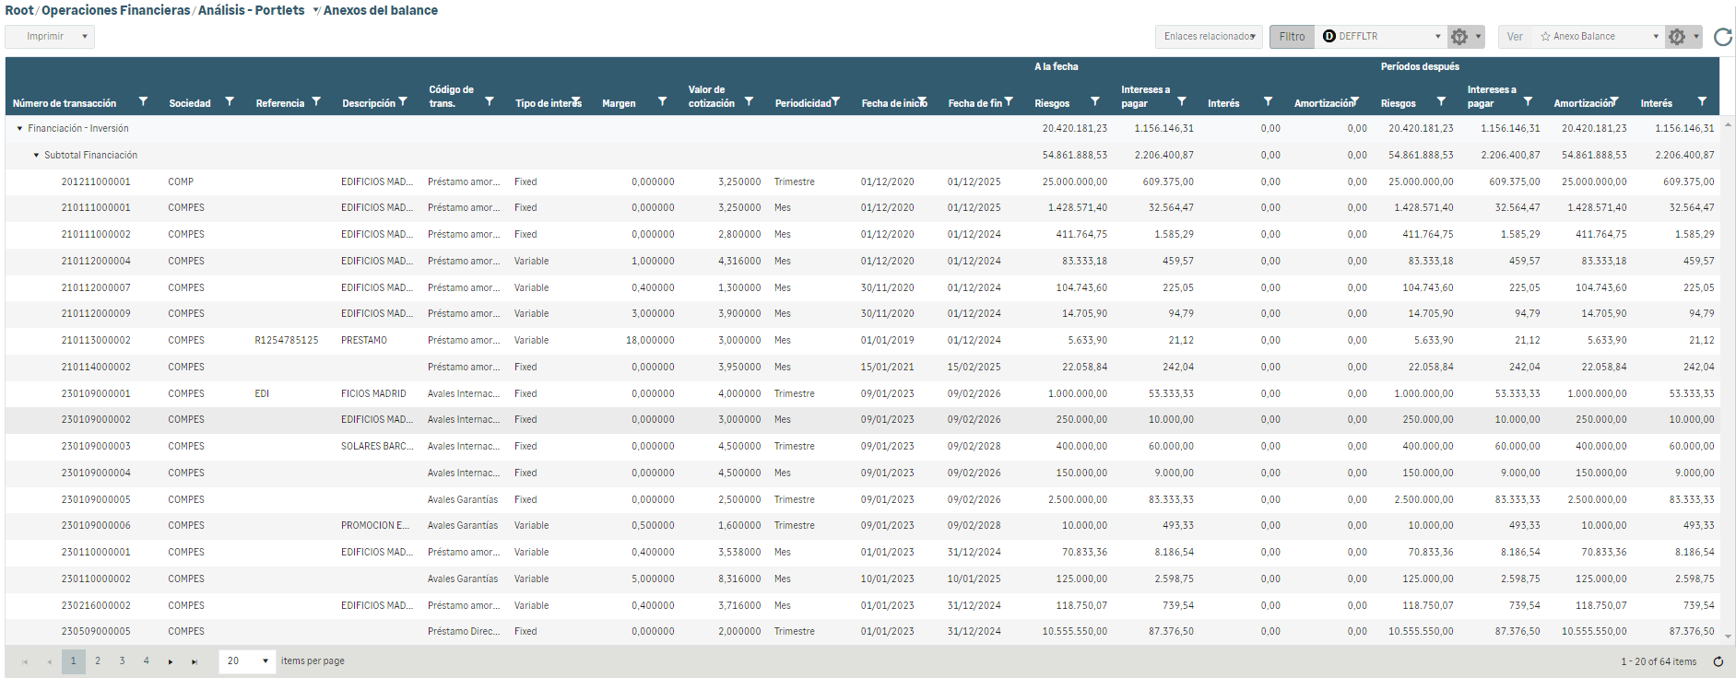Click filter icon on Margen column
The image size is (1736, 678).
[x=662, y=102]
